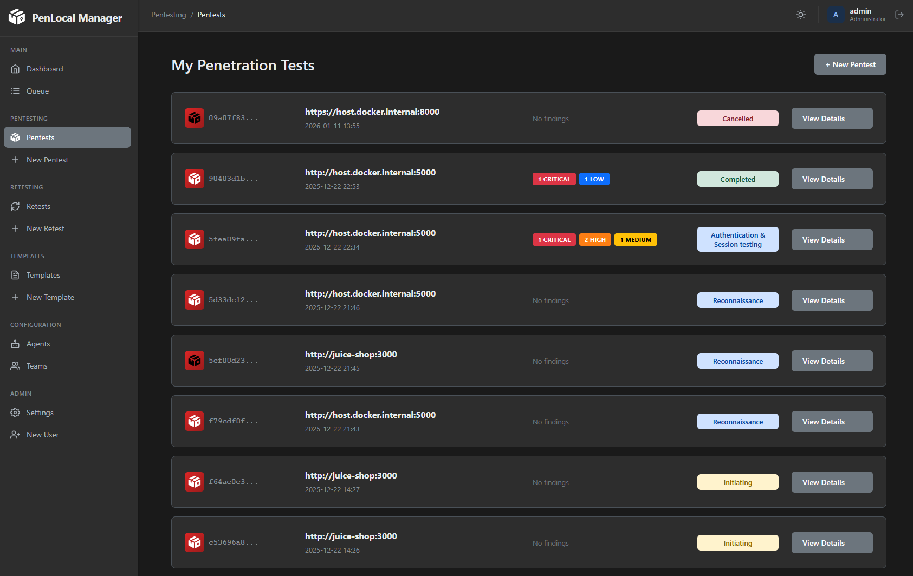Navigate back via the Pentesting breadcrumb
Screen dimensions: 913x576
169,15
